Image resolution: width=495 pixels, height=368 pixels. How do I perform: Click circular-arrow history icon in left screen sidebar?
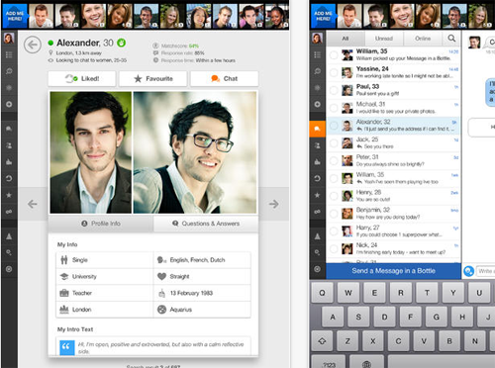tap(9, 178)
